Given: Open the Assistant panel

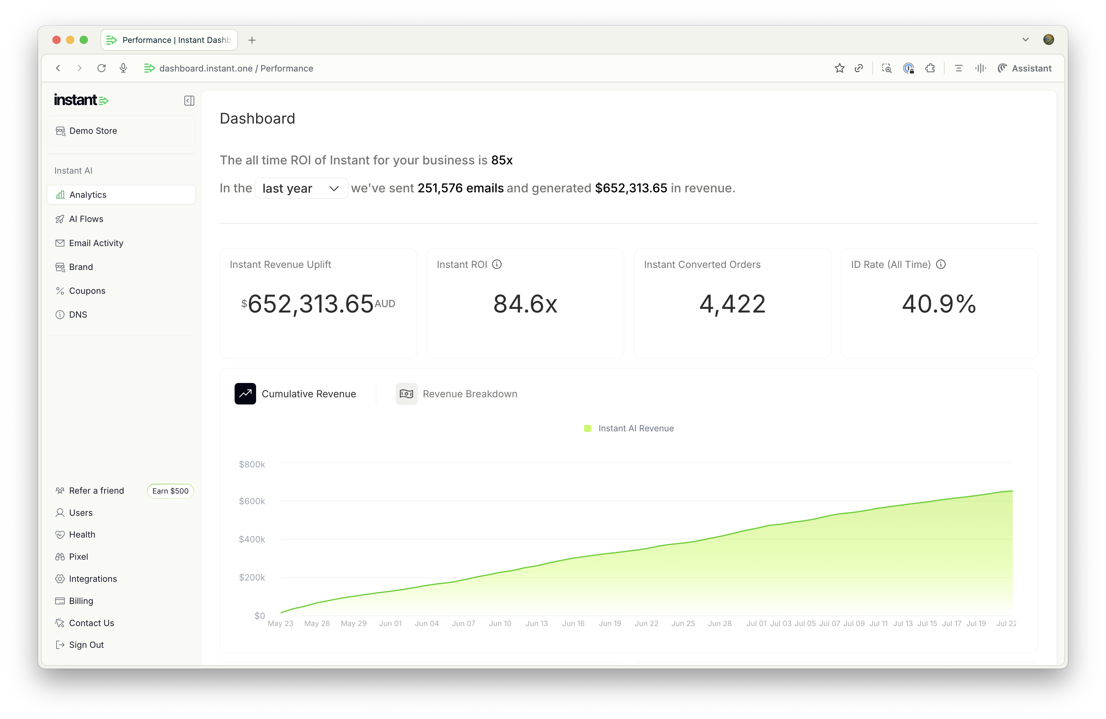Looking at the screenshot, I should pyautogui.click(x=1025, y=68).
